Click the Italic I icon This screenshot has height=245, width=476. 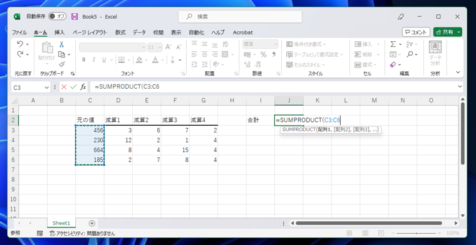[x=94, y=60]
